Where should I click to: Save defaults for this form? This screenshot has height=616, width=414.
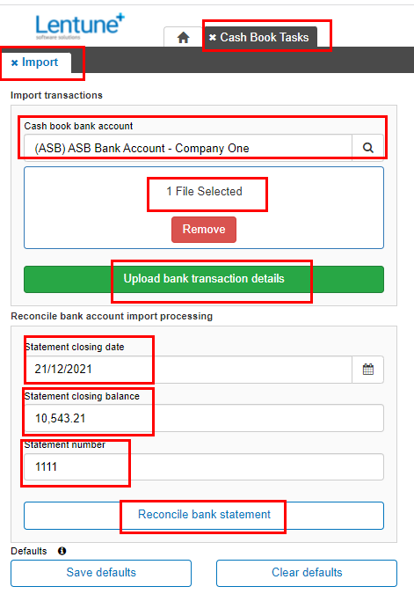point(101,573)
